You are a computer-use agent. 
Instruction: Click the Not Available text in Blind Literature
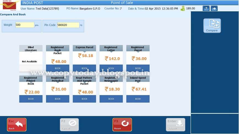tap(29, 62)
